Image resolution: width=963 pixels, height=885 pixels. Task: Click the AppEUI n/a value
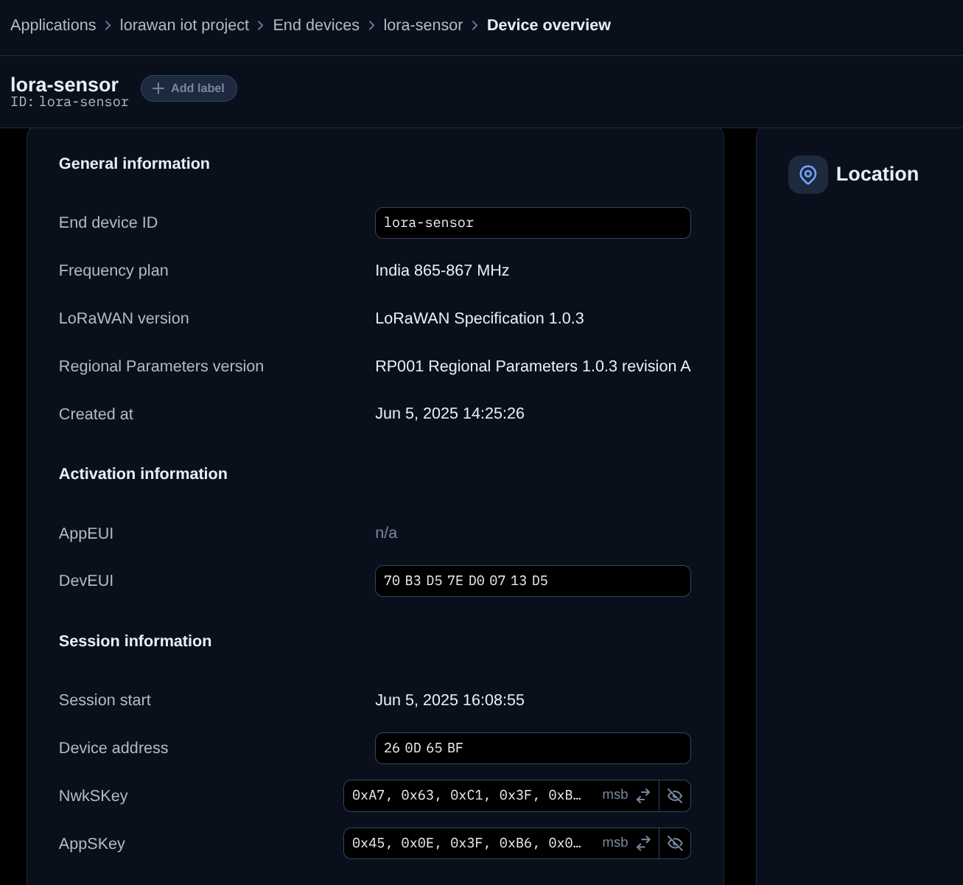pyautogui.click(x=386, y=533)
